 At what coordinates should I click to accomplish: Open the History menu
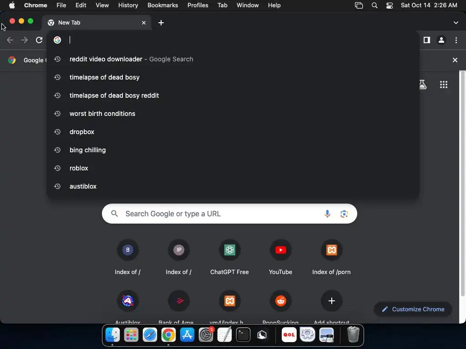[128, 5]
